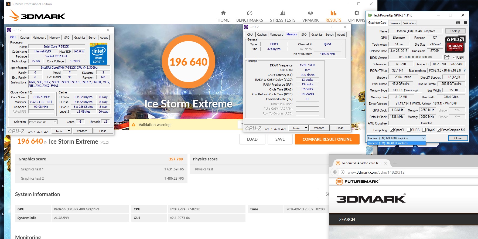Click the 3DMark Professional Edition title icon
This screenshot has width=478, height=239.
click(8, 4)
